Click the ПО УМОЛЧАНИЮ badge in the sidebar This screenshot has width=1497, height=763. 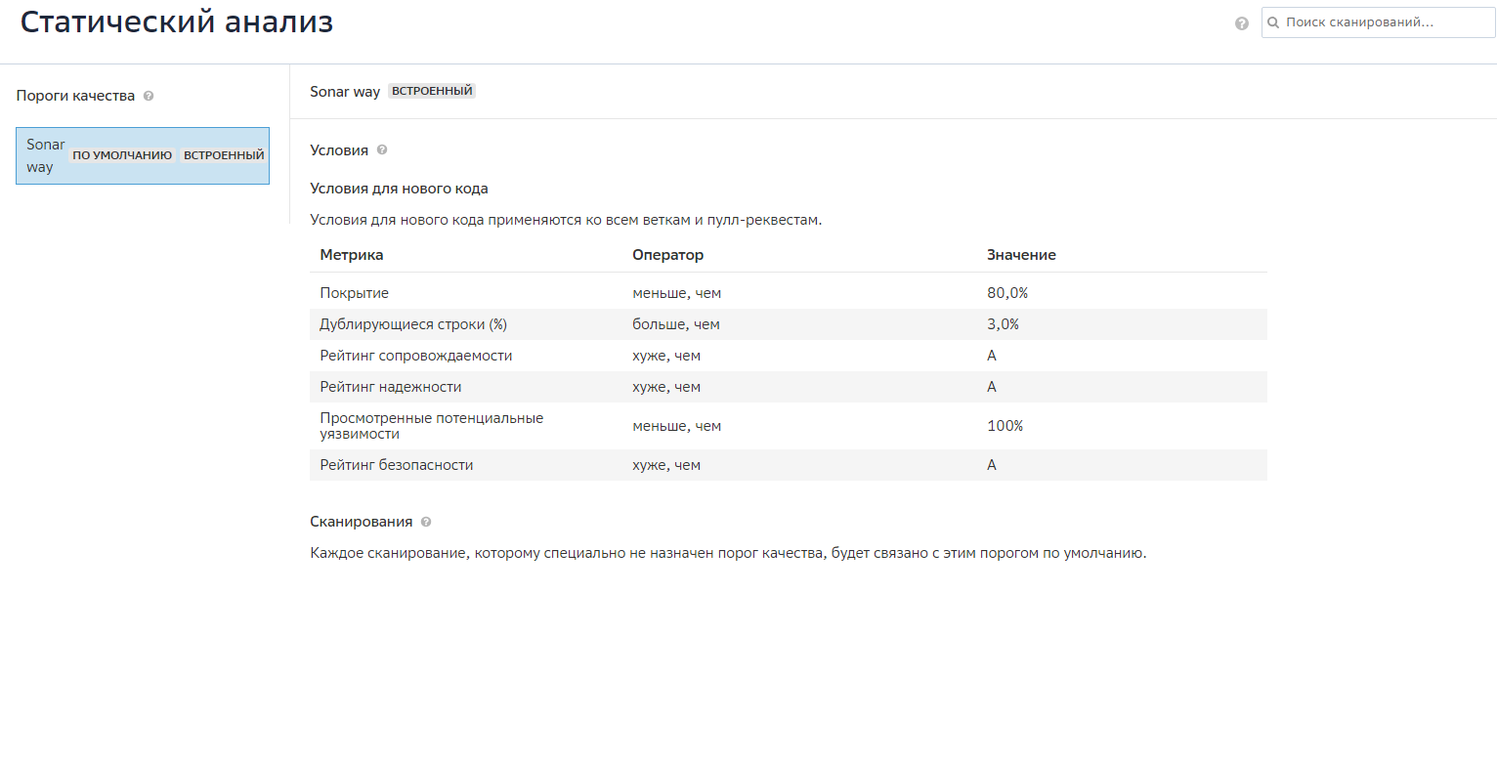pyautogui.click(x=122, y=155)
